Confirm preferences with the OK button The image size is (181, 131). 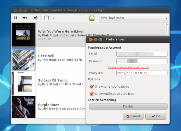[156, 116]
